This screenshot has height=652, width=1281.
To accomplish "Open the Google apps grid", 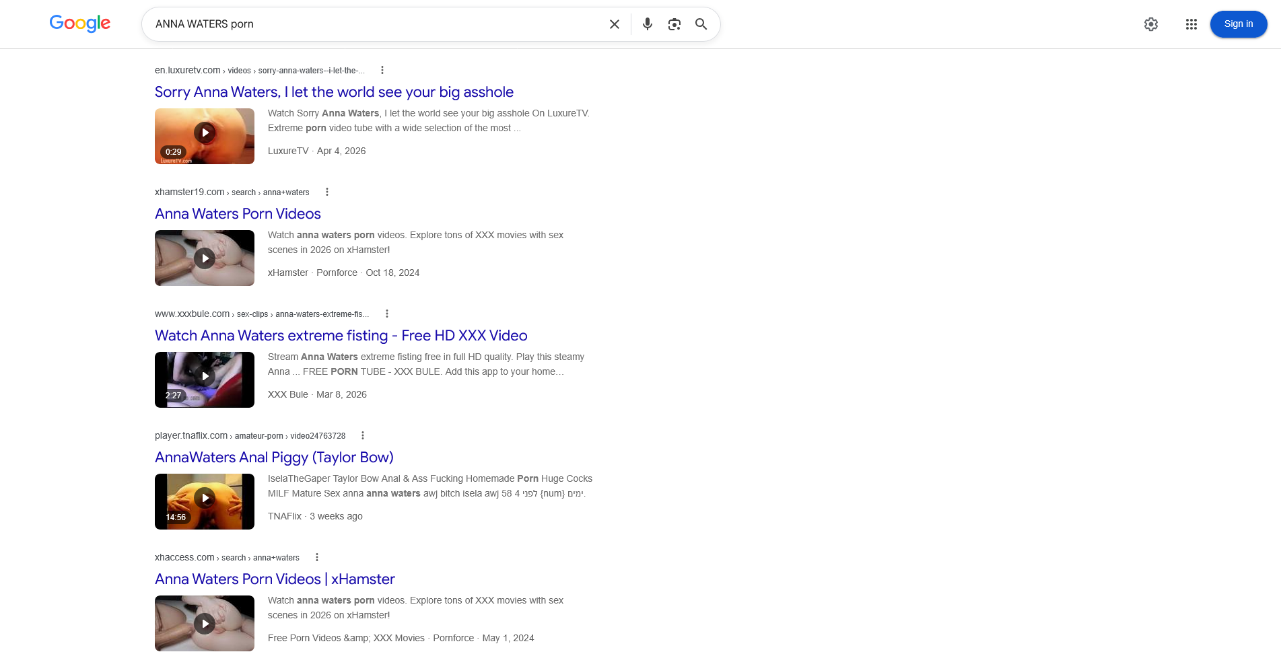I will [1191, 24].
